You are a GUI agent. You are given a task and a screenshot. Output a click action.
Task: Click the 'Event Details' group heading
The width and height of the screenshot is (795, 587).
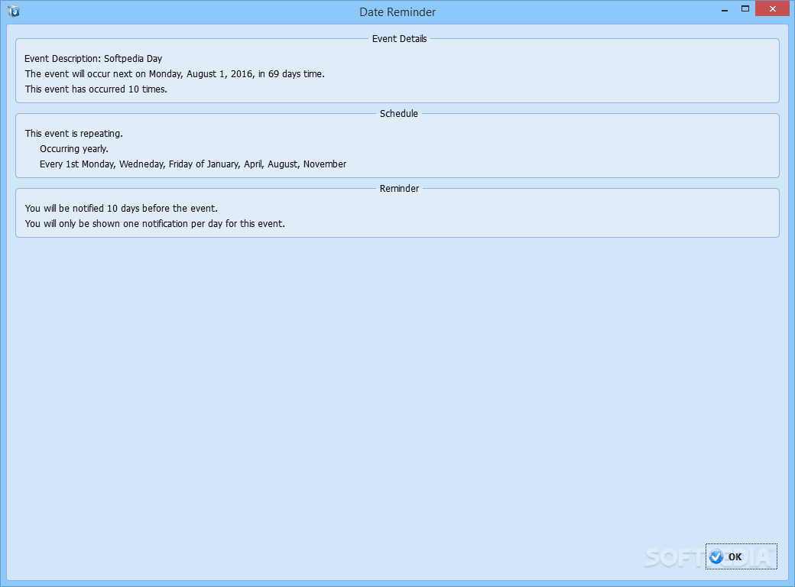point(400,39)
